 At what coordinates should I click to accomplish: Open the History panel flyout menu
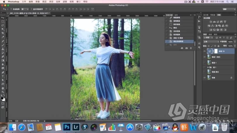coord(194,15)
